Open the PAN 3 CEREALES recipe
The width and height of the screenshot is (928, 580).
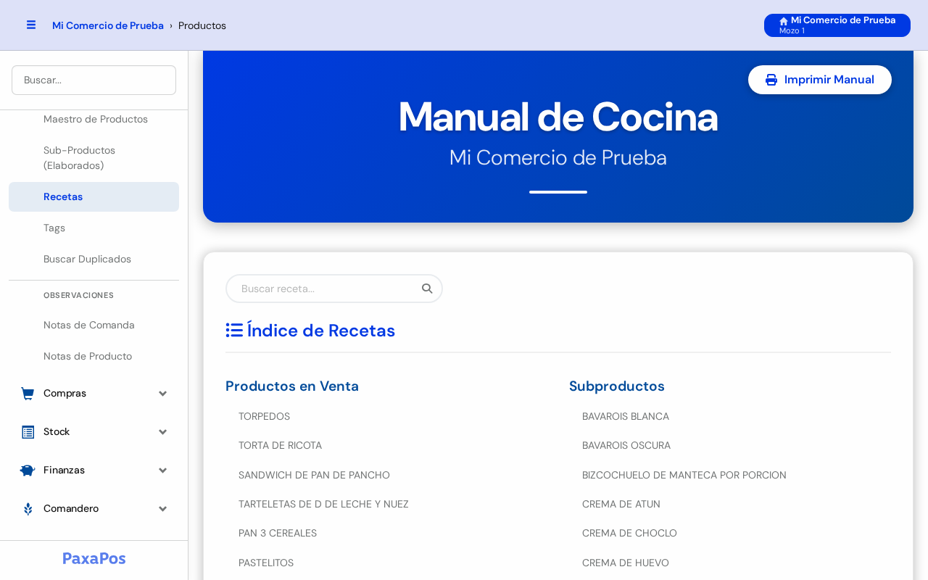click(x=278, y=533)
